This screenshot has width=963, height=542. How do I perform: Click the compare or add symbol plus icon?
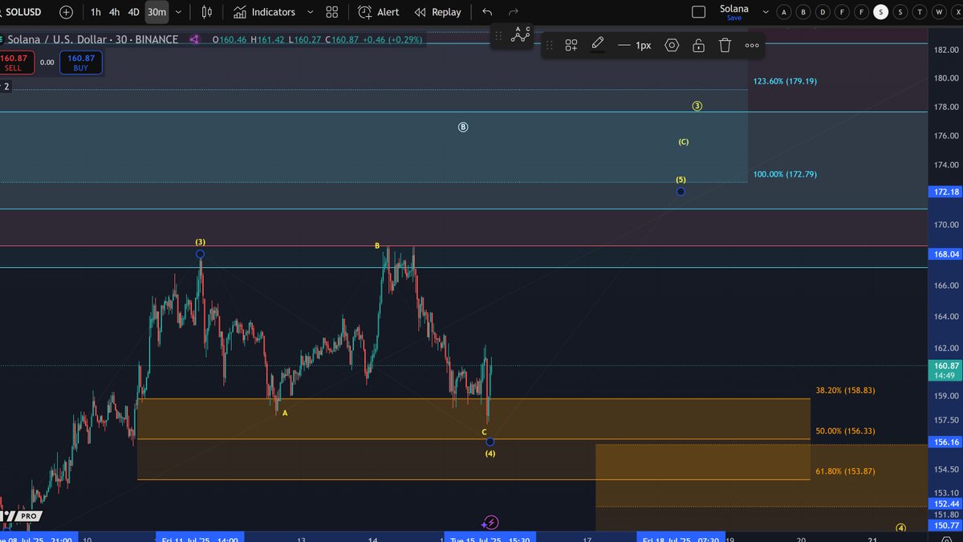point(67,12)
